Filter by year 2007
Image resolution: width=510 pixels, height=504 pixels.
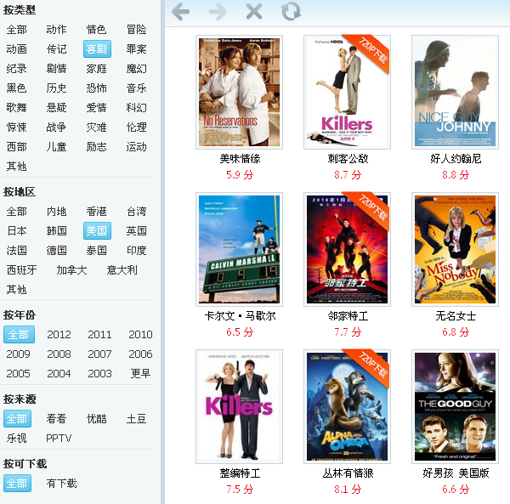click(99, 354)
